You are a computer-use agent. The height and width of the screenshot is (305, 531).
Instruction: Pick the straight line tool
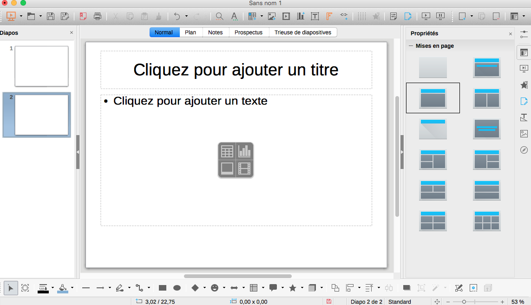pyautogui.click(x=86, y=288)
